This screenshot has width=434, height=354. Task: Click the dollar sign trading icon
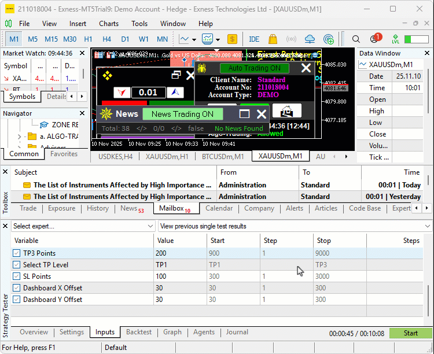232,39
